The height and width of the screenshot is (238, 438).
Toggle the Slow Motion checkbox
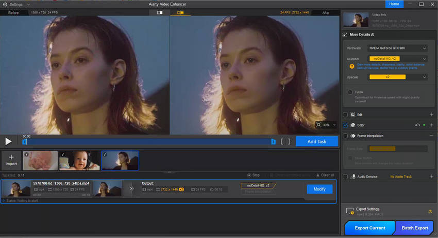350,158
